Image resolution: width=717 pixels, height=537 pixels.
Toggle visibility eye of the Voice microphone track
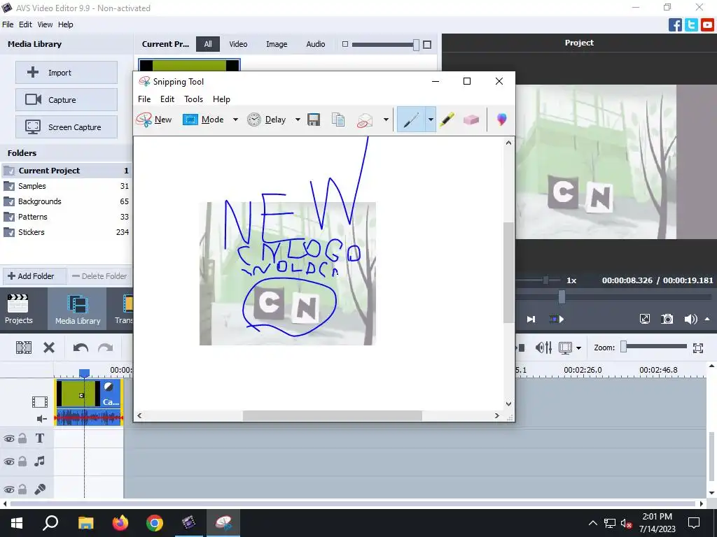pos(8,489)
